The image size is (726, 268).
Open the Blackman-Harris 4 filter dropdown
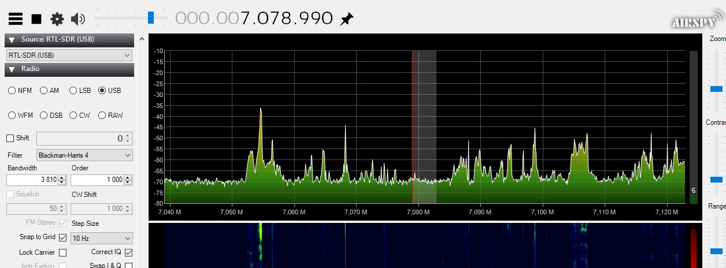pyautogui.click(x=84, y=155)
